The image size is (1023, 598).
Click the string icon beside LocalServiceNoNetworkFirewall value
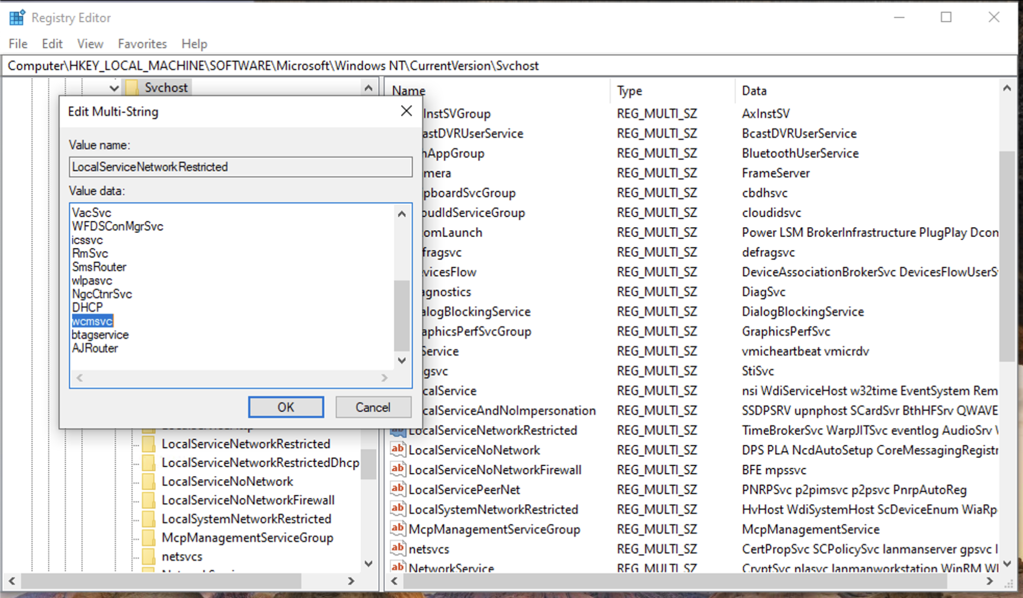[398, 469]
